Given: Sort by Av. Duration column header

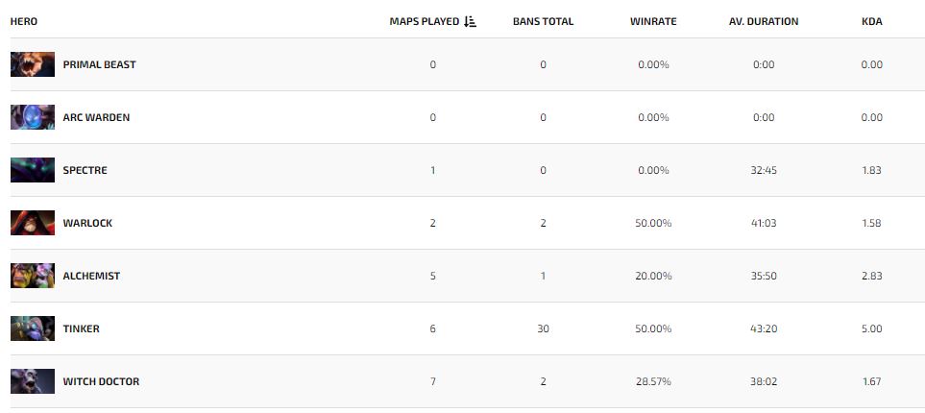Looking at the screenshot, I should click(764, 21).
